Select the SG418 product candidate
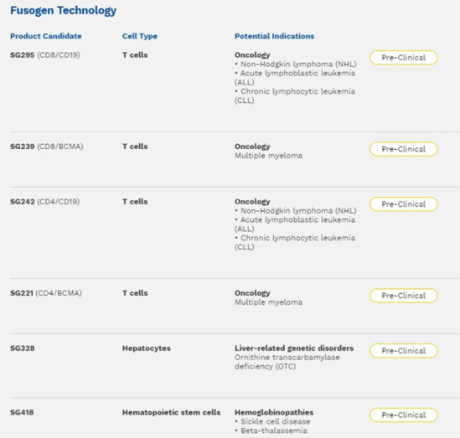 click(22, 413)
